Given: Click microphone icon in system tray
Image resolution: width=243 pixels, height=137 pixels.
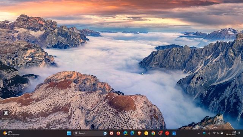Looking at the screenshot, I should click(209, 133).
